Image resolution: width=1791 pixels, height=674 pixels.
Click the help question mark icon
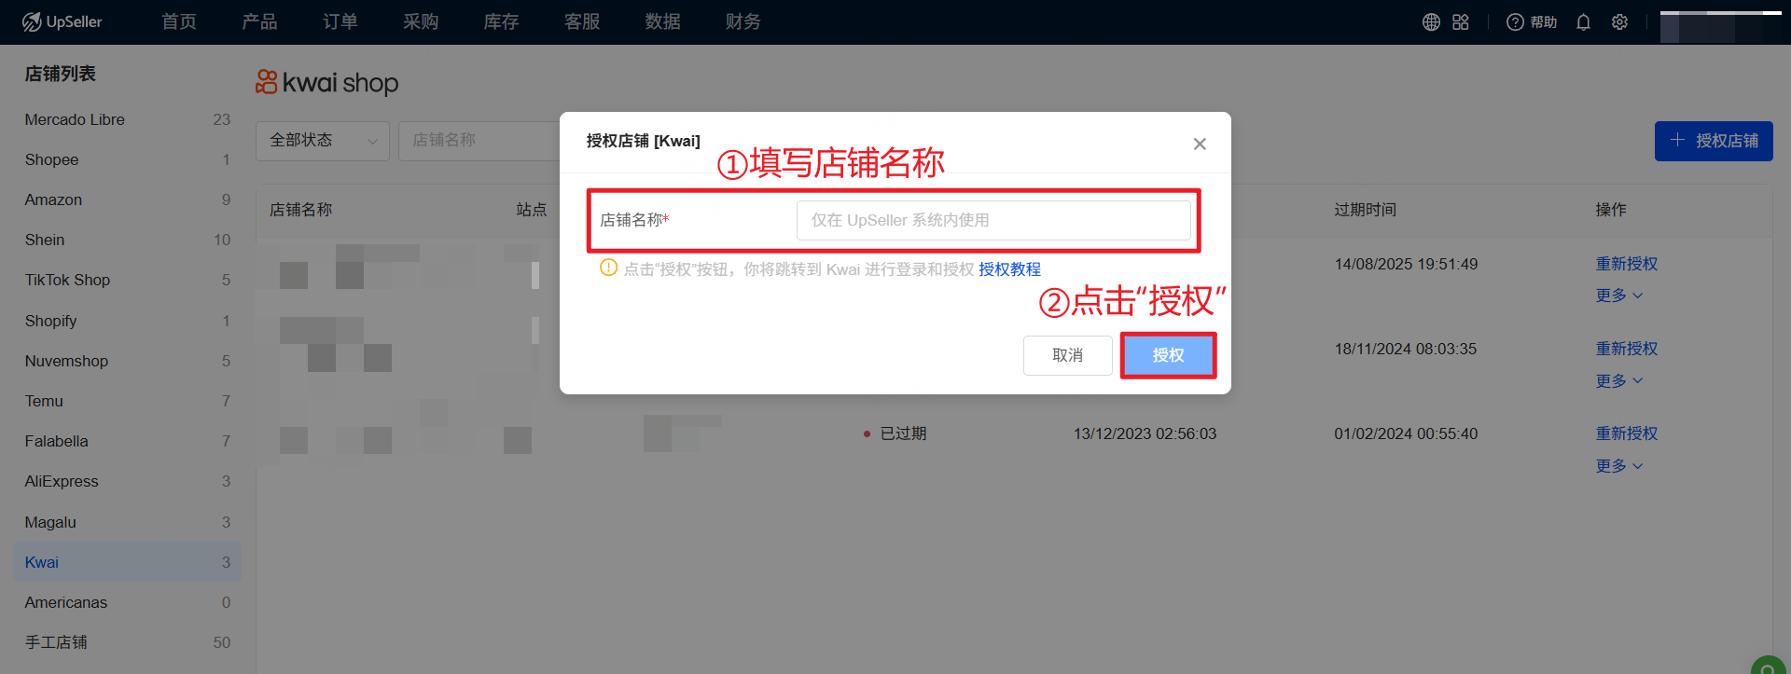coord(1515,21)
